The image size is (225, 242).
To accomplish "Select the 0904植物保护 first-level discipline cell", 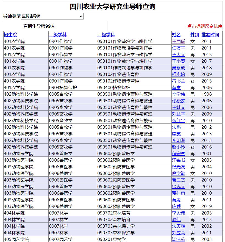I will coord(73,87).
